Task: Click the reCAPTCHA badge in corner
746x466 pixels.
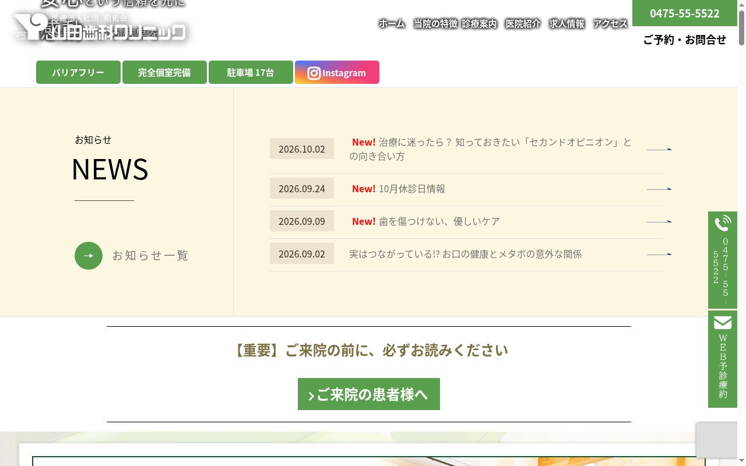Action: pyautogui.click(x=717, y=440)
